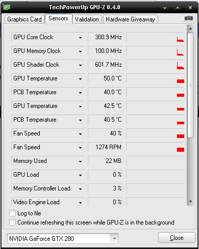
Task: Open the NVIDIA GeForce GTX 280 selector
Action: pos(63,238)
